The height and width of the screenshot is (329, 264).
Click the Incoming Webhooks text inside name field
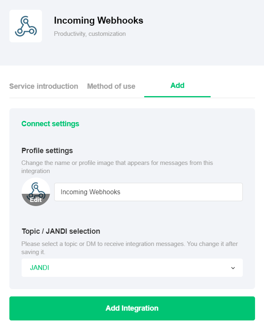click(x=90, y=192)
